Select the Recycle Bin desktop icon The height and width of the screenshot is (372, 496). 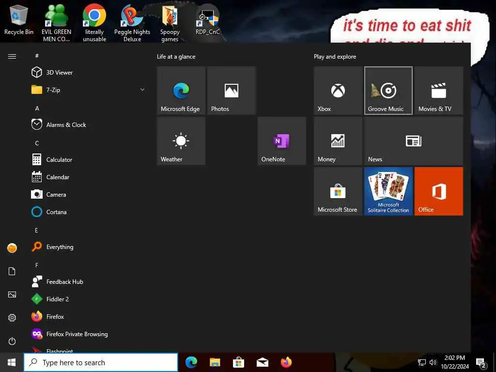tap(19, 20)
